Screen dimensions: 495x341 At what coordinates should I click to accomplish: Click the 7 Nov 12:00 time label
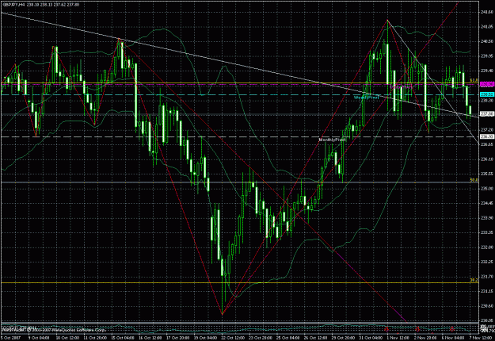(481, 338)
